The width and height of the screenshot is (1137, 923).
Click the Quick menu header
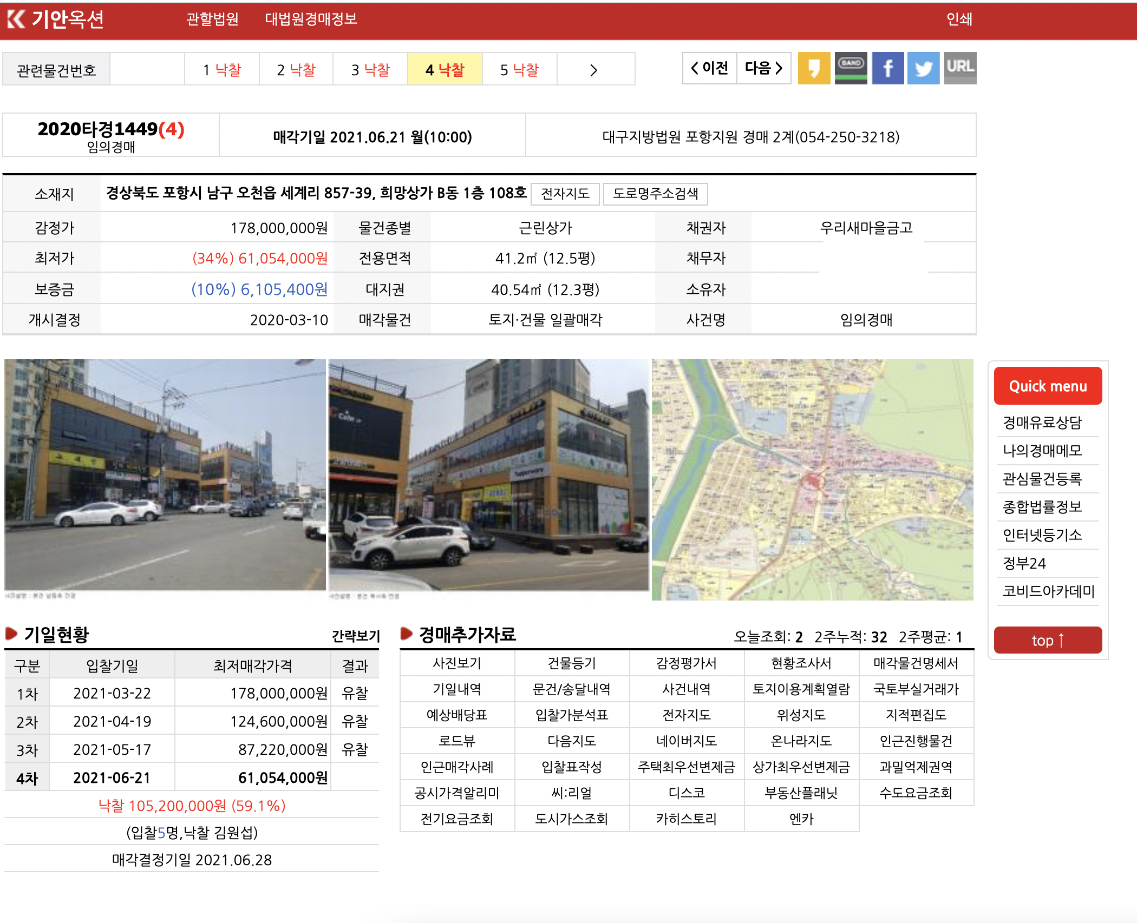point(1048,386)
